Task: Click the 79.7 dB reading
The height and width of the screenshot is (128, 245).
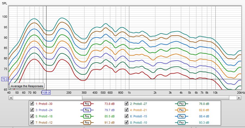Action: point(109,110)
